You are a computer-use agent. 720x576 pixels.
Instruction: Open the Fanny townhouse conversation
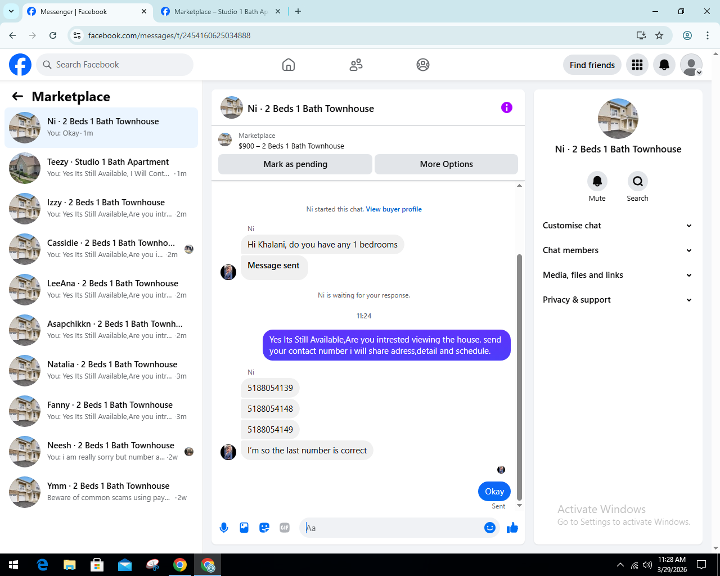(x=101, y=411)
